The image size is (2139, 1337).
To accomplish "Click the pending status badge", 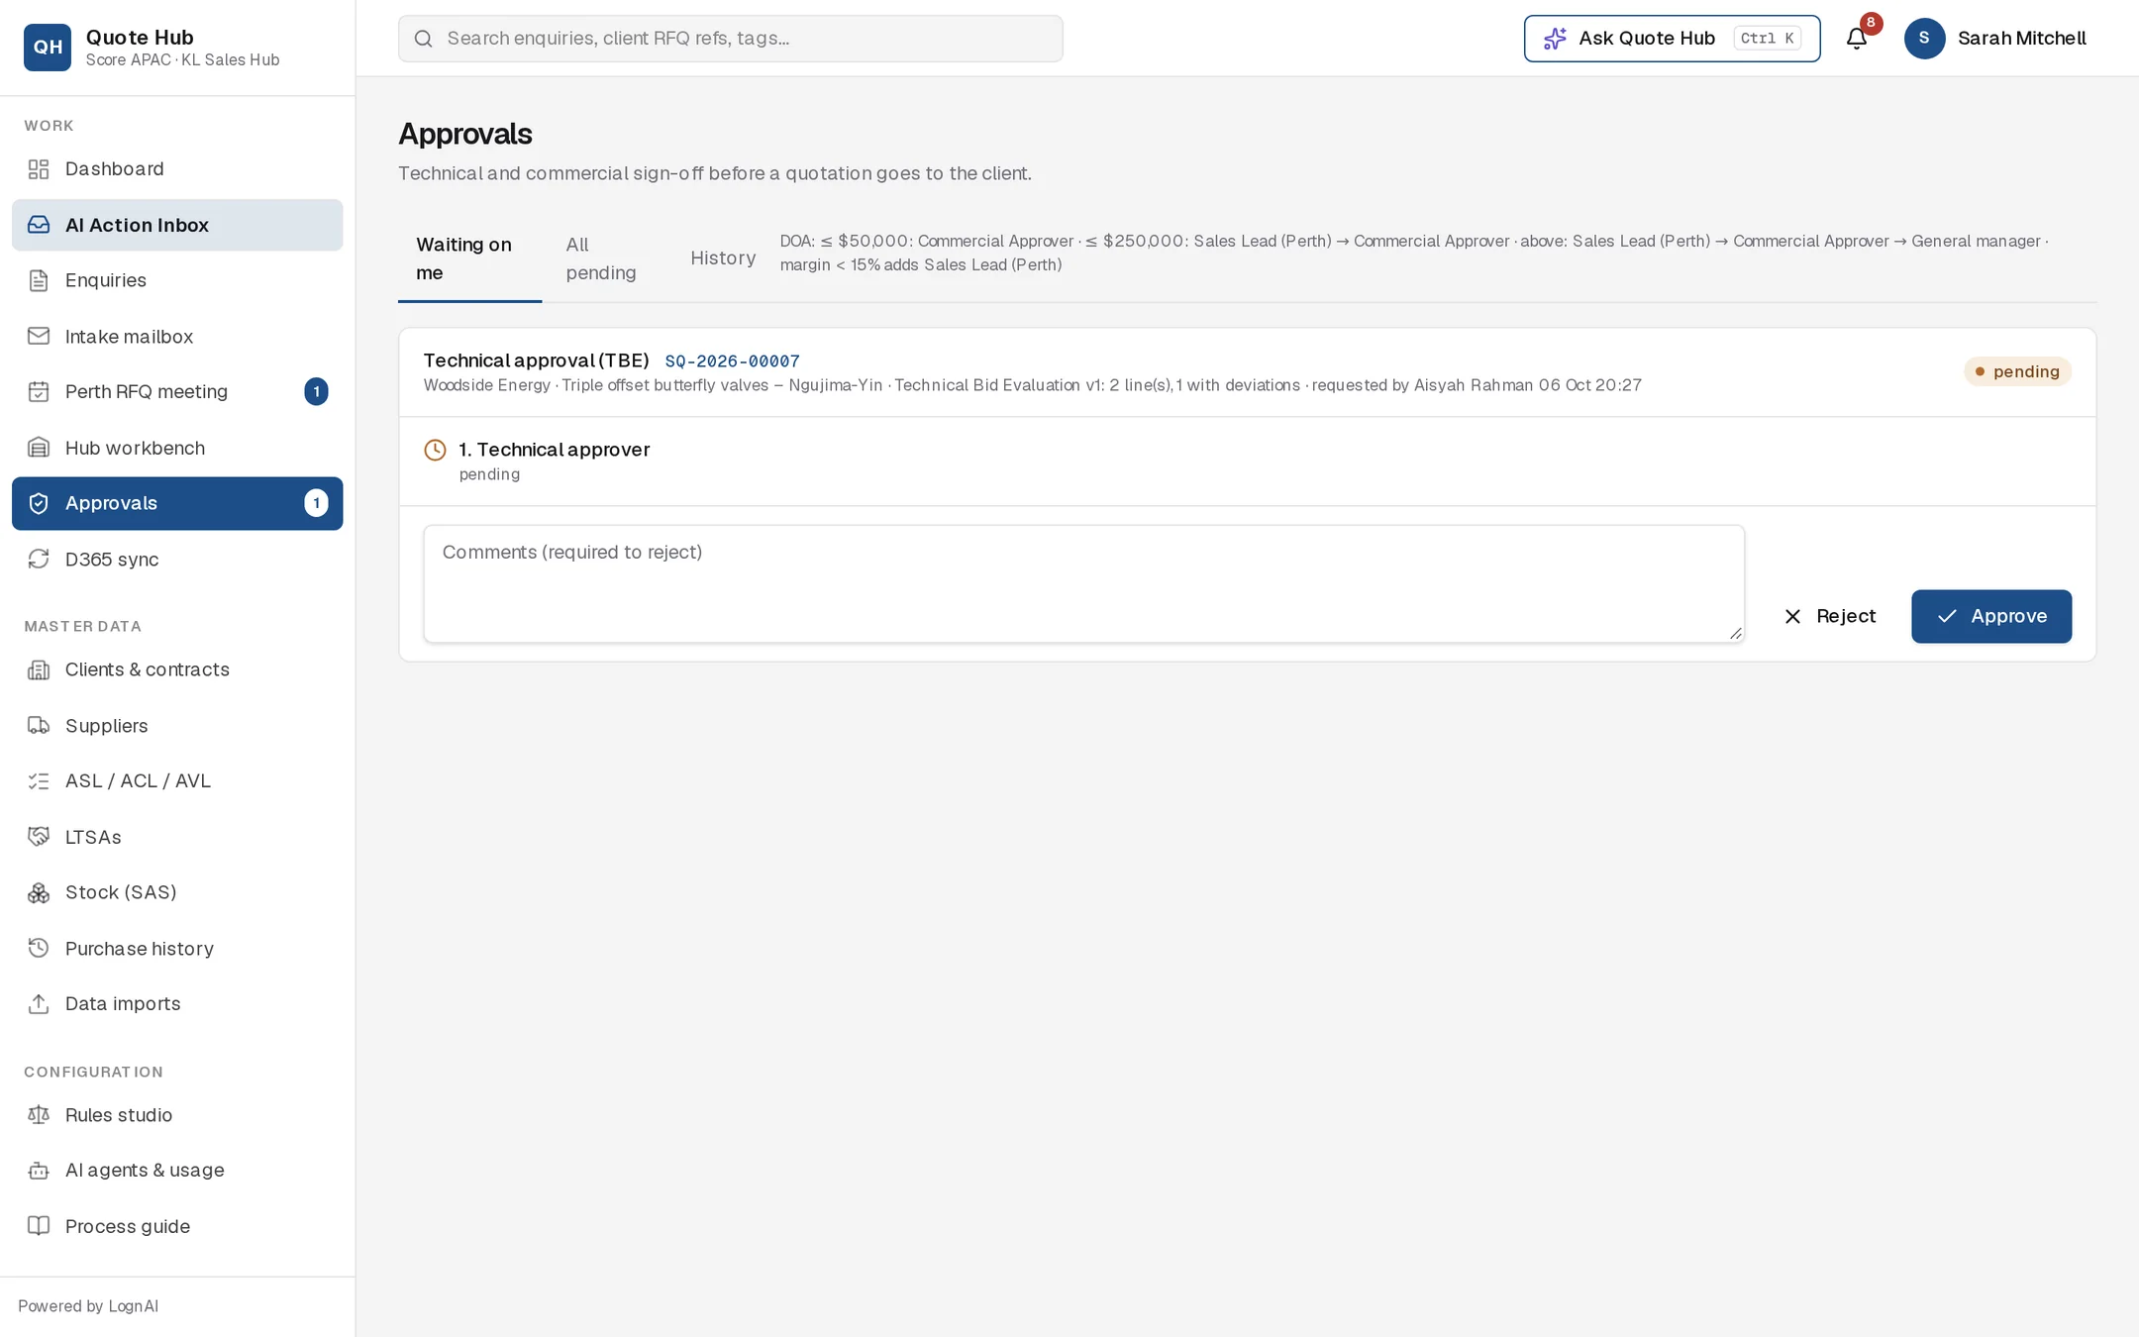I will pos(2017,371).
